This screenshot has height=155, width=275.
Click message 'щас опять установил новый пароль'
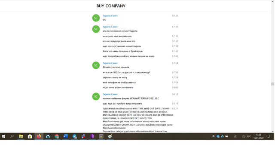122,46
